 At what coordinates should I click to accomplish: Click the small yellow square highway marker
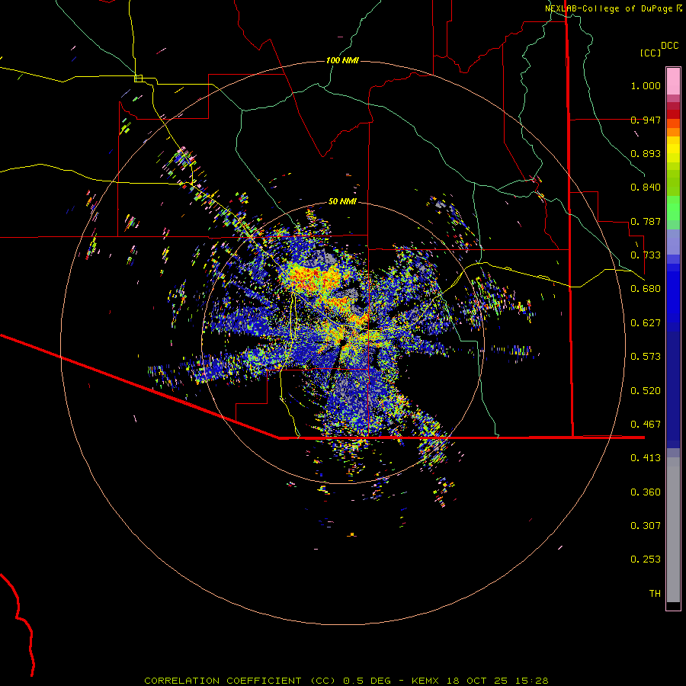tap(138, 79)
